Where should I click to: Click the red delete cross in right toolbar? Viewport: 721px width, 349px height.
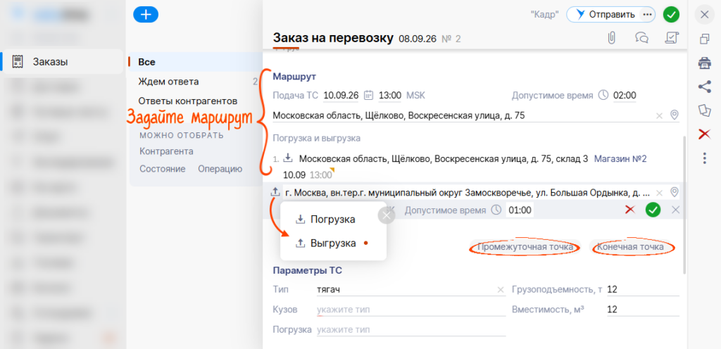(x=704, y=134)
